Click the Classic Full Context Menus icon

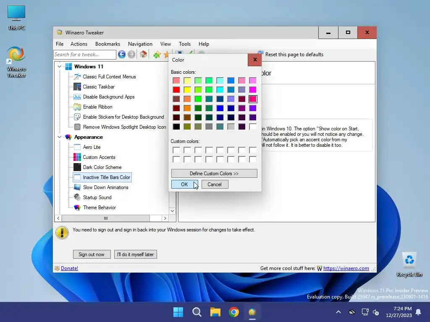[x=77, y=77]
